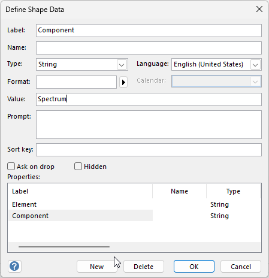The width and height of the screenshot is (269, 278).
Task: Open the Format options arrow button
Action: point(123,82)
